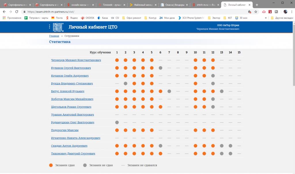Screen dimensions: 295x174
Task: Open the Приложения apps shortcut
Action: 12,18
